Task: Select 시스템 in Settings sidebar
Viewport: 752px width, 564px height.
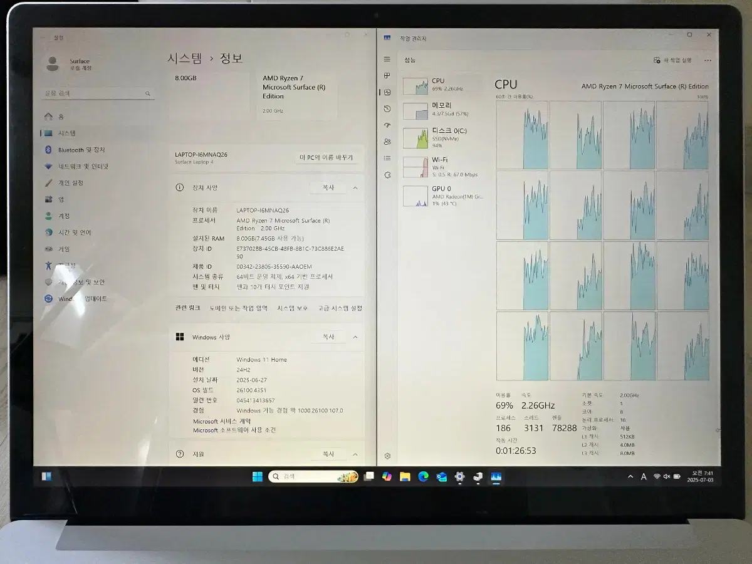Action: pos(98,133)
